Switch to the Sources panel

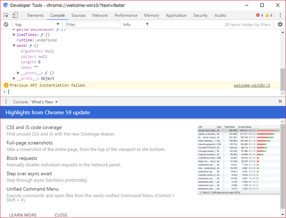[78, 15]
